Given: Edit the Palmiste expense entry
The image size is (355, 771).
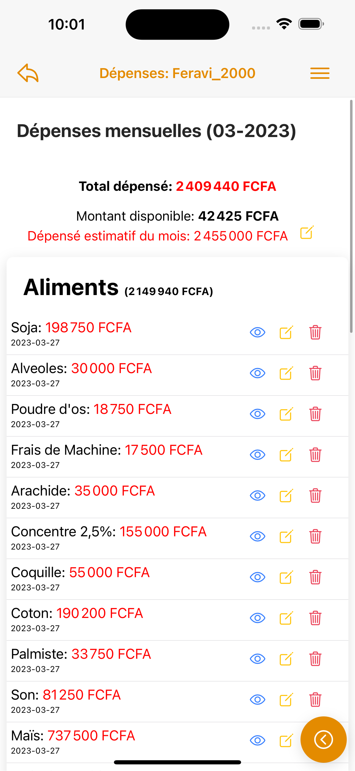Looking at the screenshot, I should tap(286, 659).
